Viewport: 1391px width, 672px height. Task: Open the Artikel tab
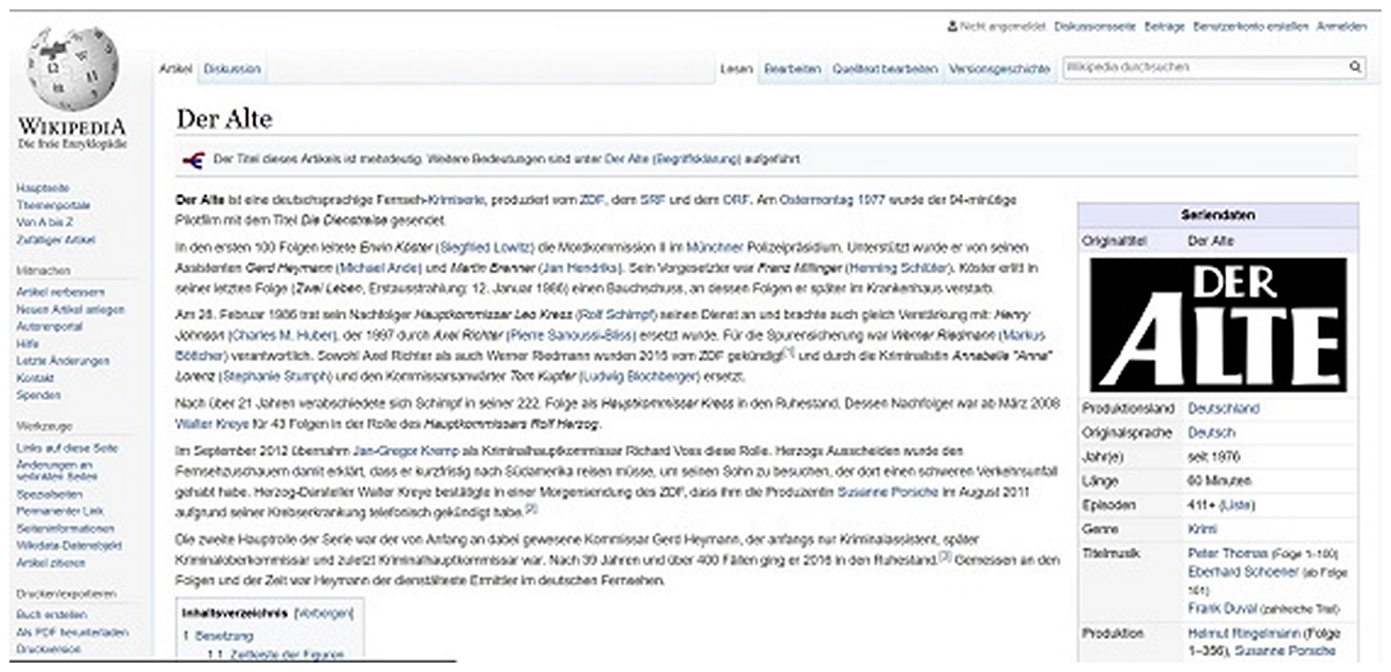(176, 69)
